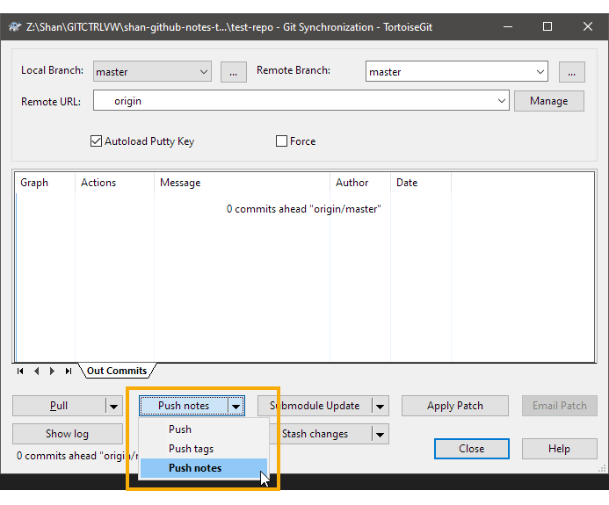Click the Actions column header

pos(114,183)
